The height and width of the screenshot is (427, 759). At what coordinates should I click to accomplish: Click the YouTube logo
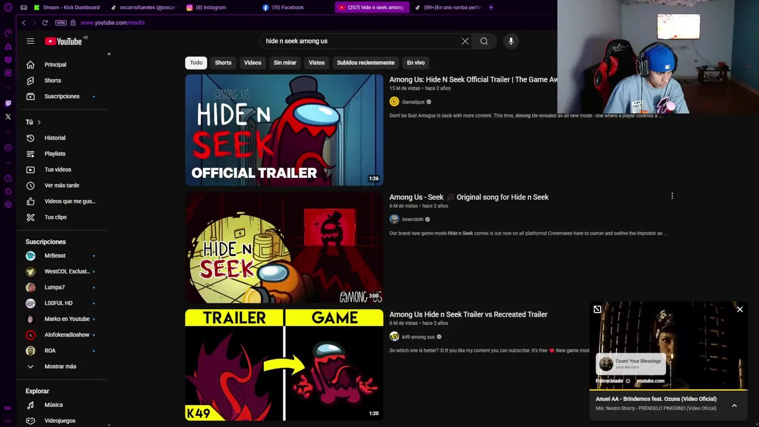(x=63, y=41)
